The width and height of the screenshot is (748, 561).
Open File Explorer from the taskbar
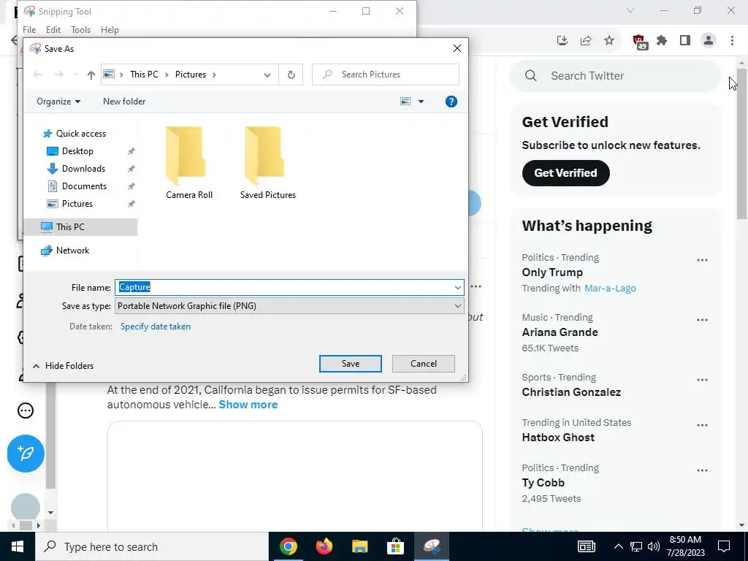[360, 546]
